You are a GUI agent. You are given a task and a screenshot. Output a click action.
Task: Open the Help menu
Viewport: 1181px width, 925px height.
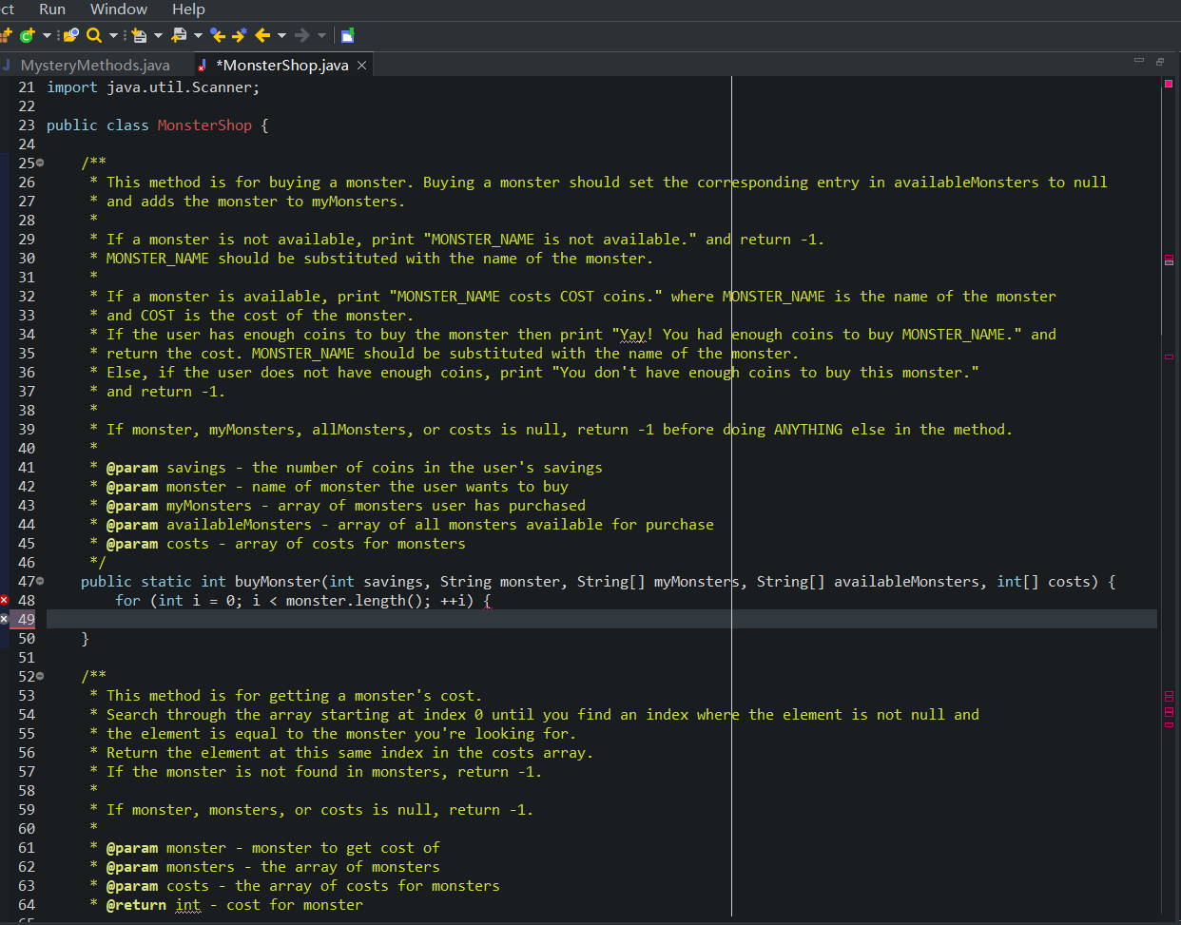coord(188,9)
